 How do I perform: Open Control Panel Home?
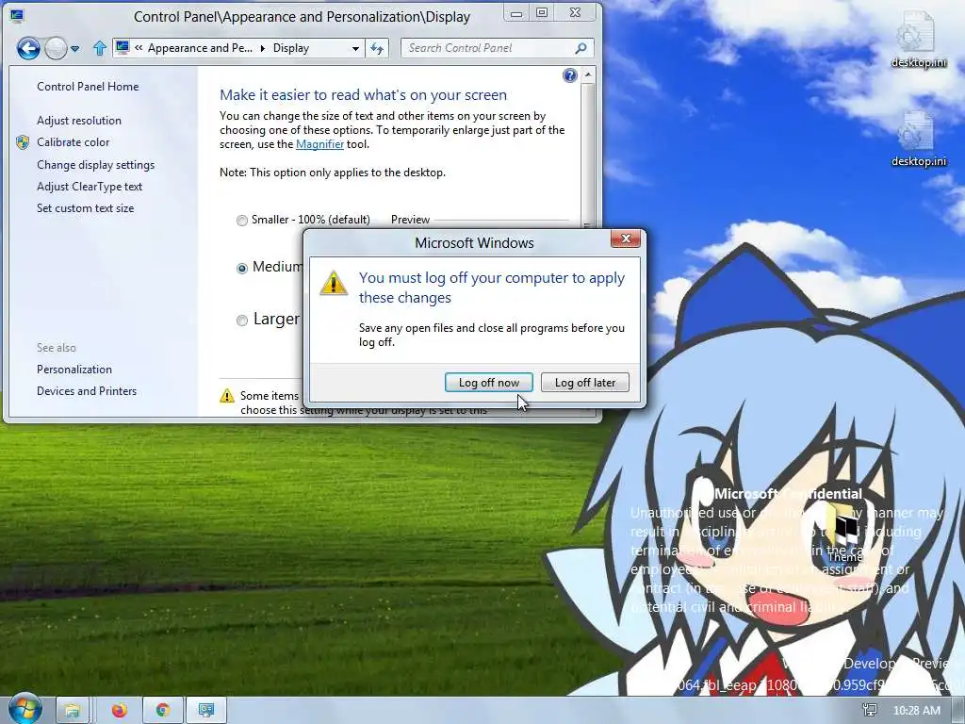[88, 87]
